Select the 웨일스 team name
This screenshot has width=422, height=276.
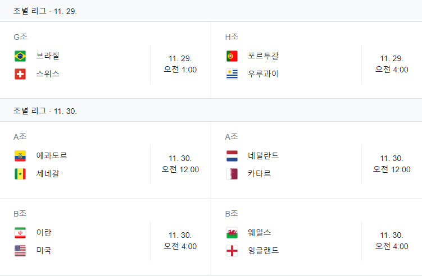[x=259, y=233]
